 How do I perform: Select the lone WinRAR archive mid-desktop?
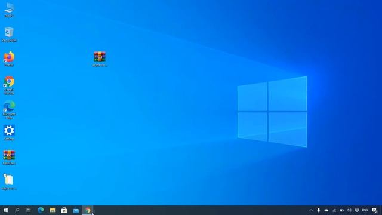[x=100, y=59]
